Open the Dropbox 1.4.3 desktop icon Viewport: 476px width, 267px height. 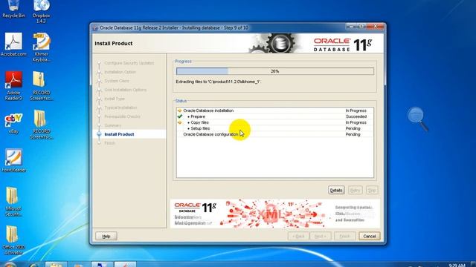point(42,12)
